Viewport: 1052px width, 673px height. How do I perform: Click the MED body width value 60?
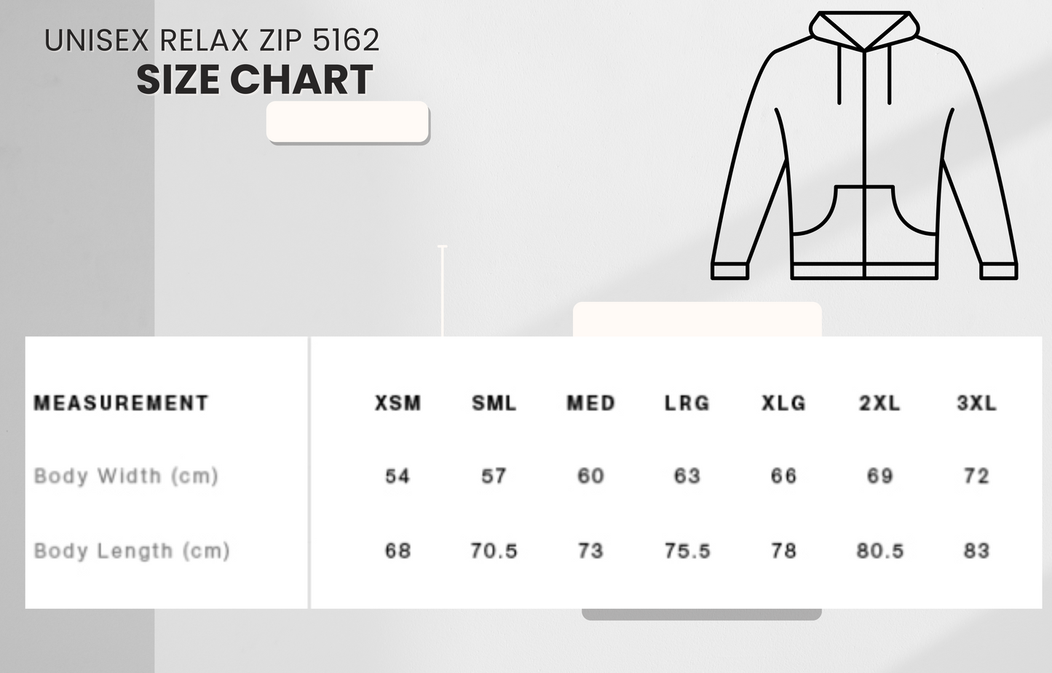[590, 476]
